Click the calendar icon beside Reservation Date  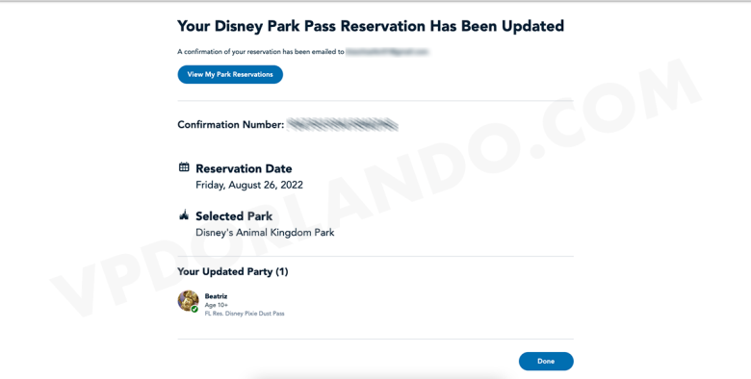pos(184,167)
